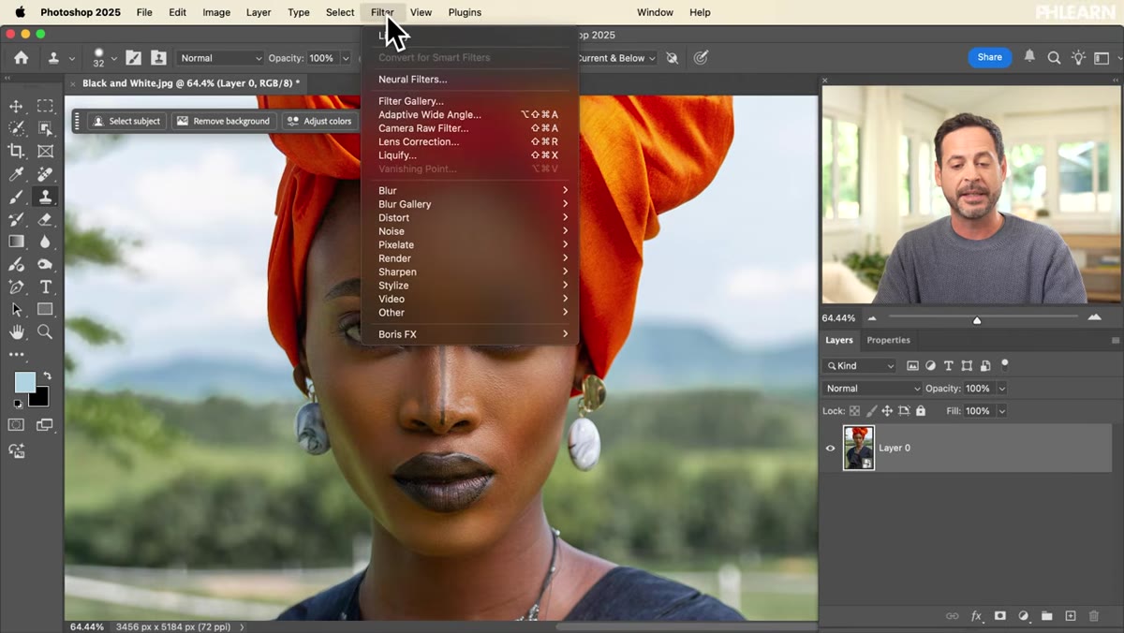This screenshot has height=633, width=1124.
Task: Open the brush preset picker arrow
Action: click(x=114, y=58)
